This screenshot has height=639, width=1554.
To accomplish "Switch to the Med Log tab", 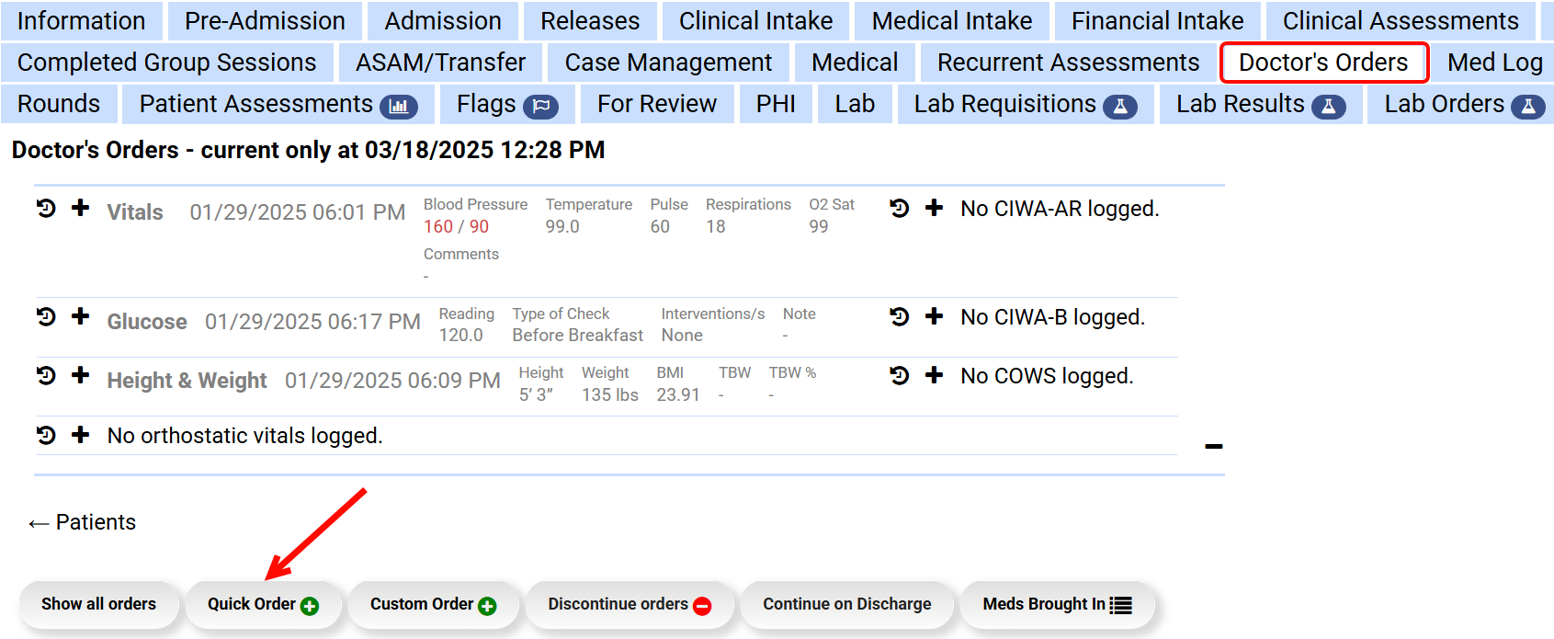I will click(x=1494, y=63).
